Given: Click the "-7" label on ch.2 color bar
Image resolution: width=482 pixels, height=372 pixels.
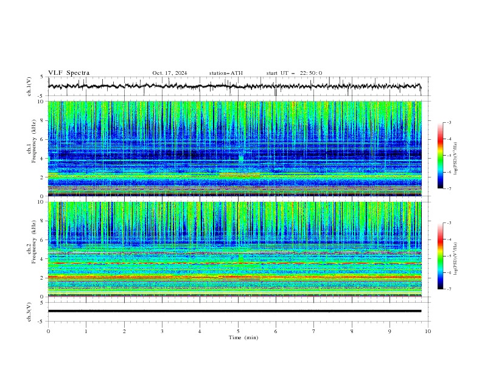Looking at the screenshot, I should tap(449, 289).
